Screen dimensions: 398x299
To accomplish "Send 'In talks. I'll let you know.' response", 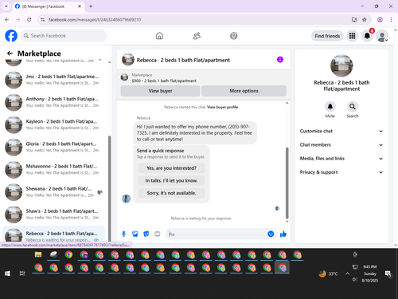I will 171,180.
